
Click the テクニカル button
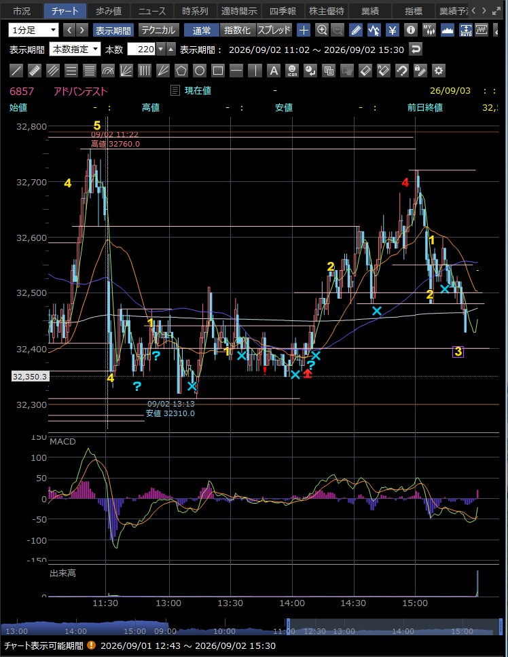pos(158,30)
